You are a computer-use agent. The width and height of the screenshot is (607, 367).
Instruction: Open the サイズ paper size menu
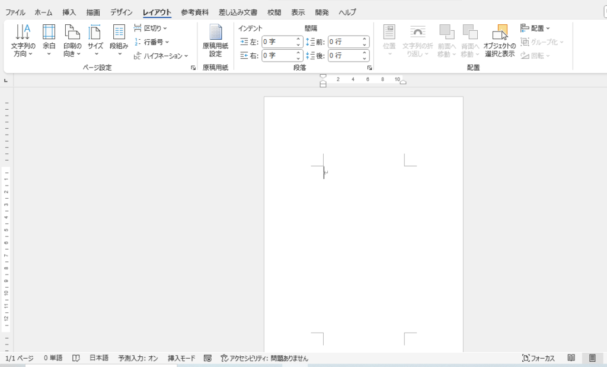[95, 41]
